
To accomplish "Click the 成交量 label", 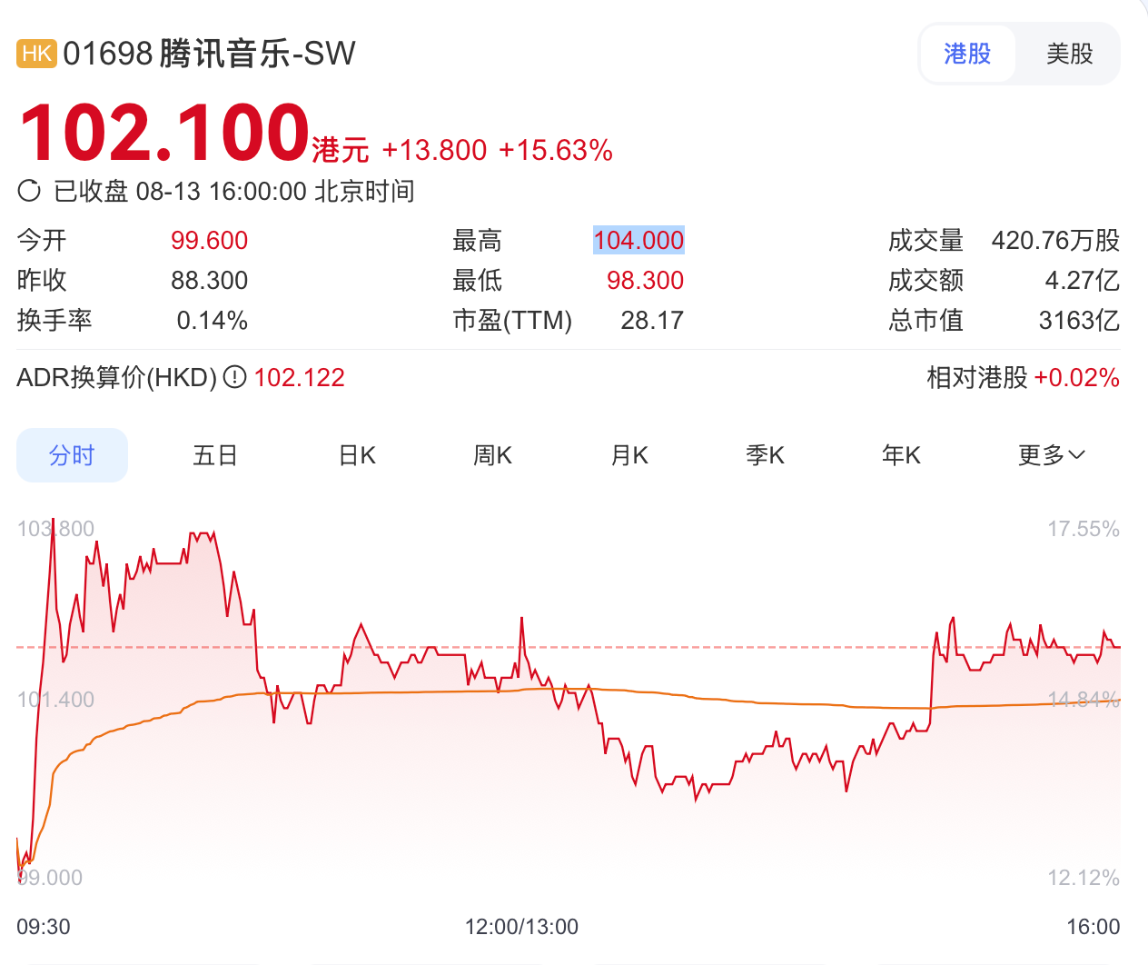I will click(925, 240).
